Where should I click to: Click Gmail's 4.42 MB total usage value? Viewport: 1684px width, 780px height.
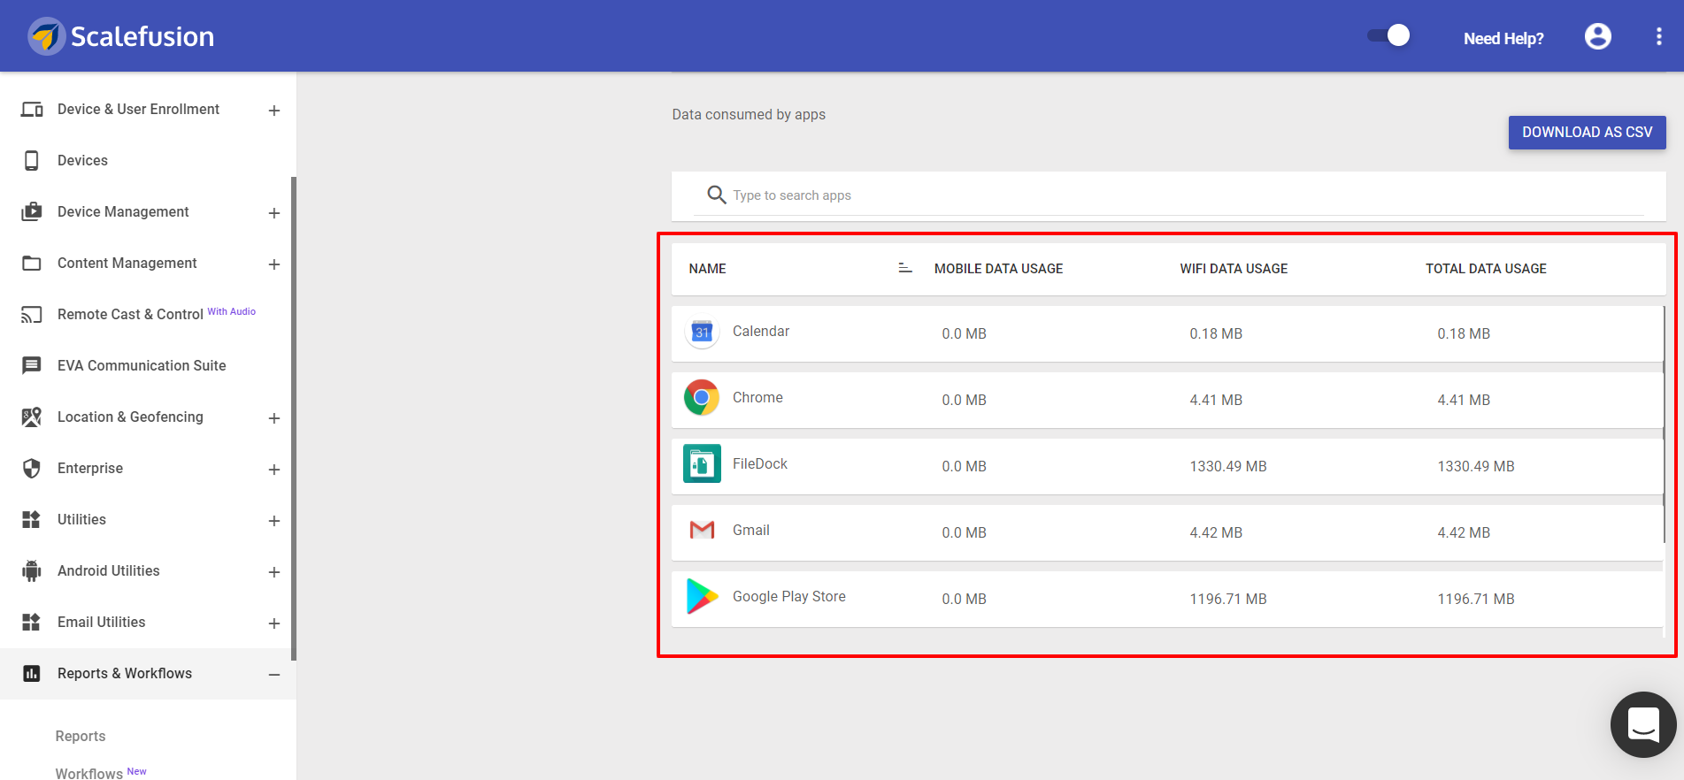coord(1464,532)
